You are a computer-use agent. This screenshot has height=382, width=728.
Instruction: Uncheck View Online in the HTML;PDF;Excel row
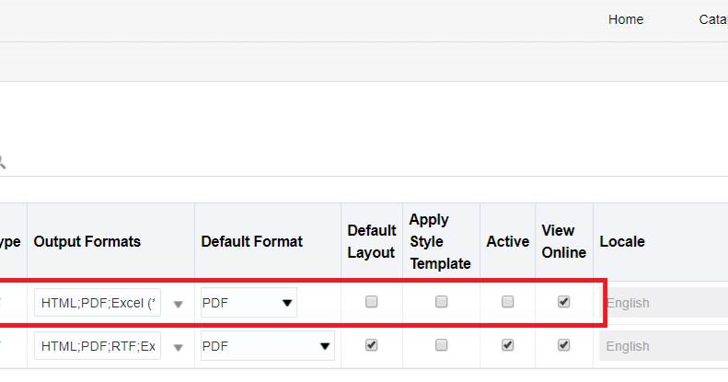[564, 302]
